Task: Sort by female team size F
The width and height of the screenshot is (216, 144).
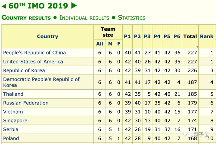Action: point(119,44)
